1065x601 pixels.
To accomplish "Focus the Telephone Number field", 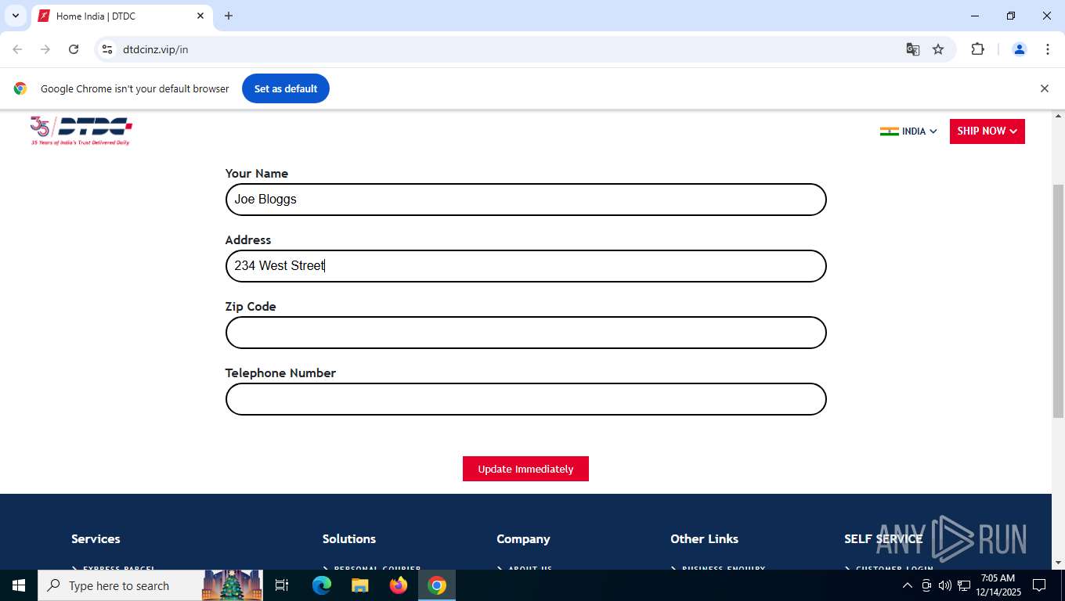I will (x=526, y=399).
